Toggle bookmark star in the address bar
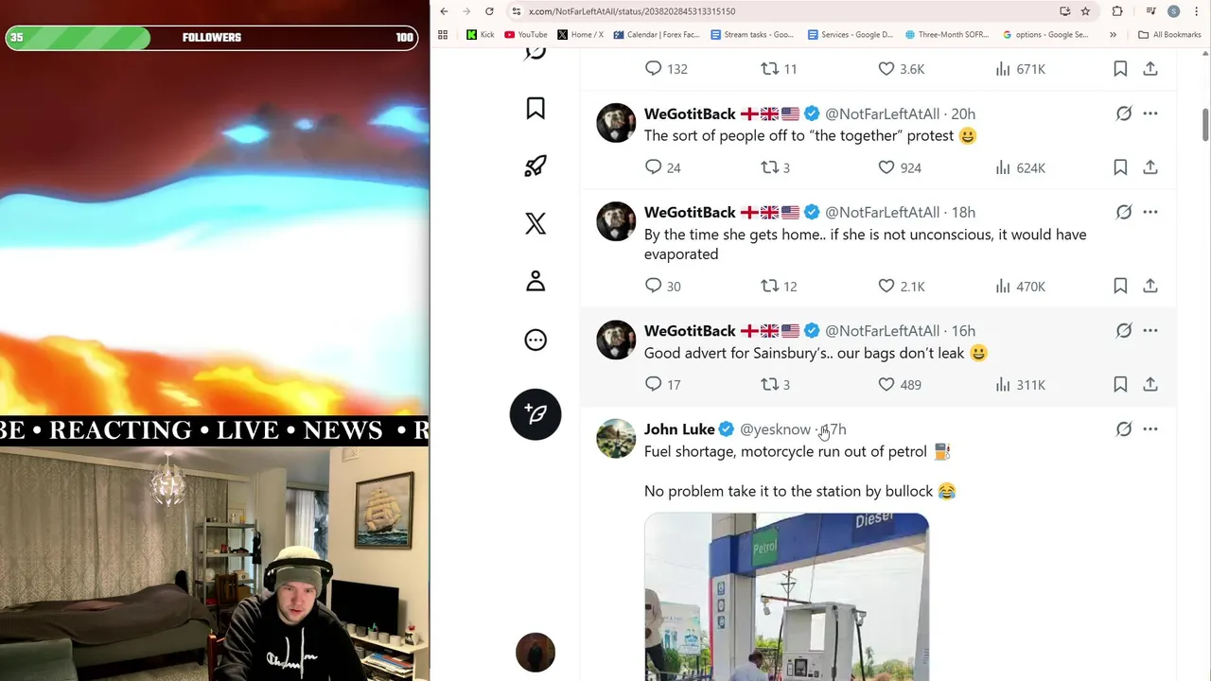Viewport: 1211px width, 681px height. pos(1085,11)
